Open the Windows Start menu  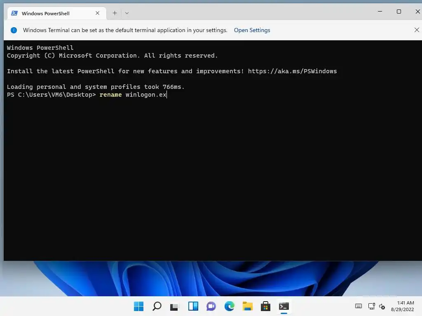coord(139,306)
